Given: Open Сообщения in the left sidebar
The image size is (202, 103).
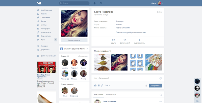Looking at the screenshot, I should click(x=45, y=17).
